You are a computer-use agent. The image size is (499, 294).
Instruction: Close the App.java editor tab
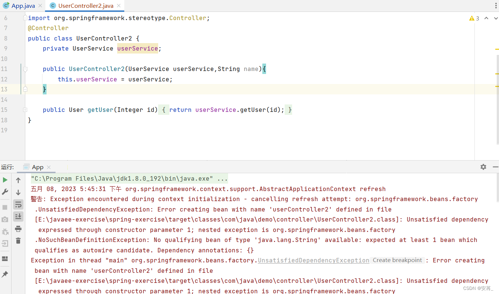click(40, 6)
